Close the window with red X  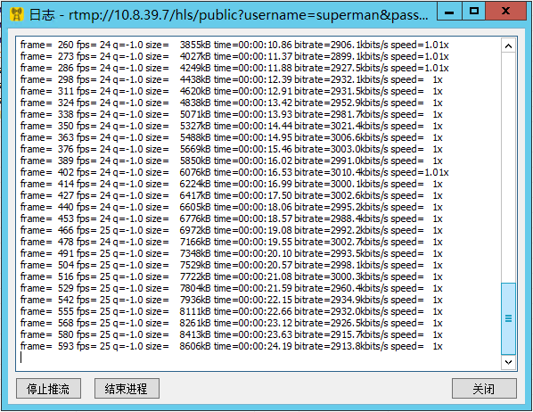505,12
